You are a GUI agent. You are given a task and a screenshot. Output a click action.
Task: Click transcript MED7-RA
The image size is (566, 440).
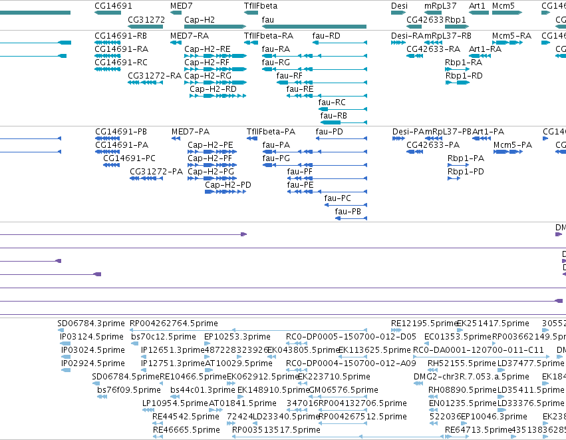click(x=176, y=43)
